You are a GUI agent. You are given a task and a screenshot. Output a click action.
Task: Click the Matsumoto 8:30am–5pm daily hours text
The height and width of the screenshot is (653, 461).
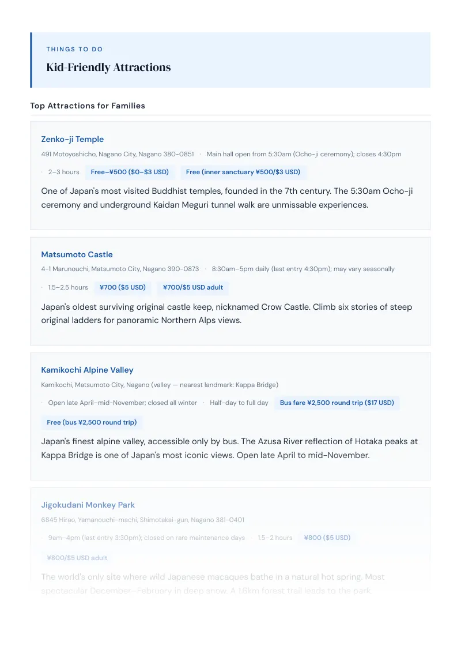(303, 269)
